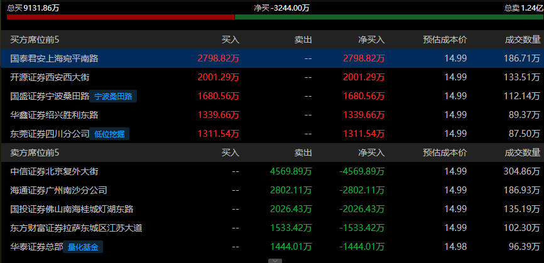This screenshot has height=263, width=544.
Task: Open the 量化基金 tag
Action: point(83,247)
